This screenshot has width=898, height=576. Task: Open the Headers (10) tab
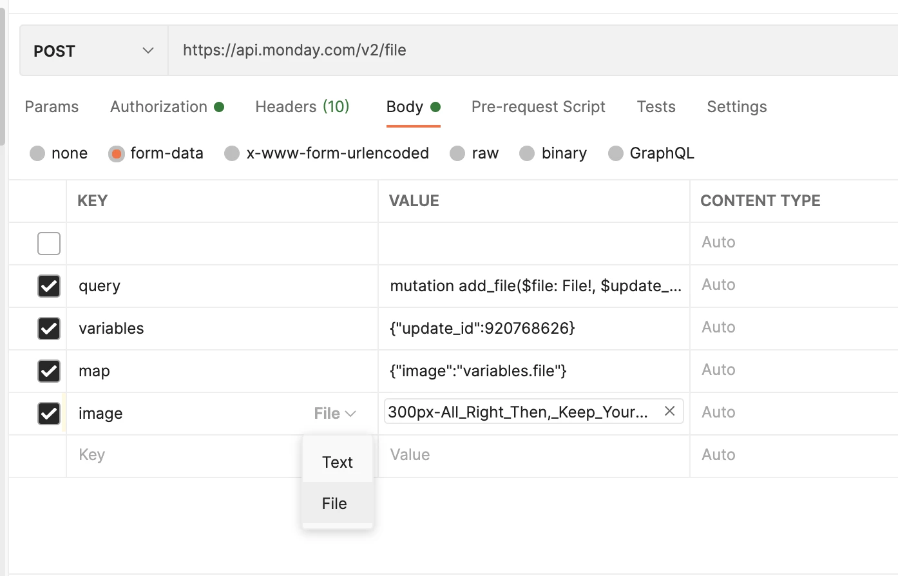tap(302, 107)
